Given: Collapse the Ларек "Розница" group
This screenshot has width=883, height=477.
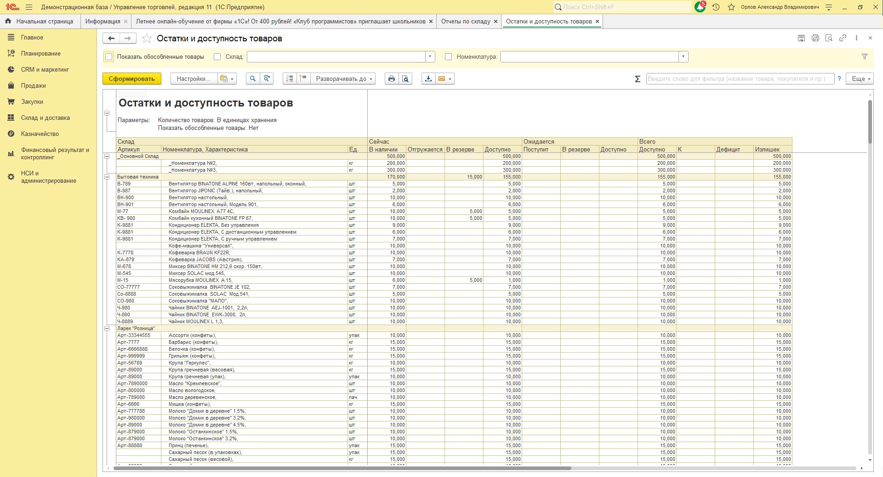Looking at the screenshot, I should [107, 328].
